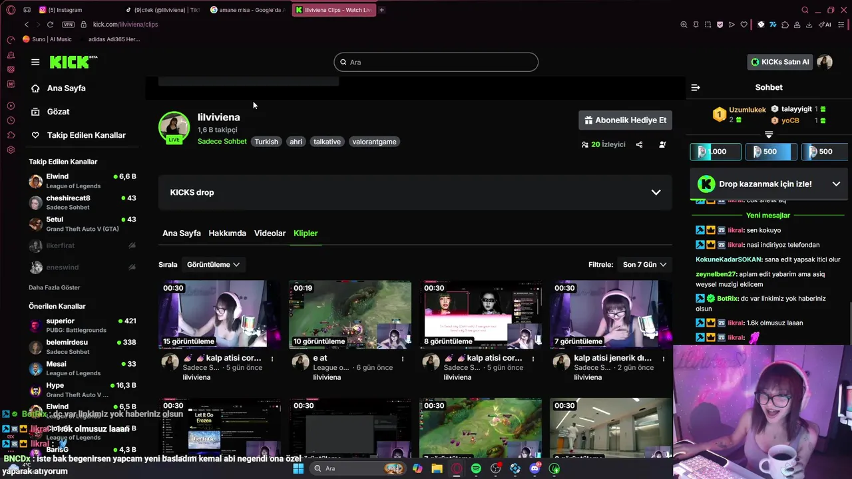The height and width of the screenshot is (479, 852).
Task: Click the valorantgame tag
Action: click(374, 142)
